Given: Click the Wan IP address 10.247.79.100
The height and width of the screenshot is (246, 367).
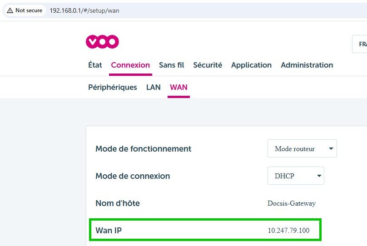Looking at the screenshot, I should (288, 230).
